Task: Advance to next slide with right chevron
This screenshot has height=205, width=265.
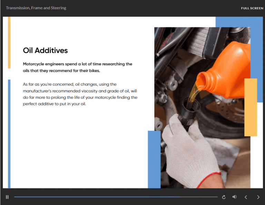Action: coord(258,197)
